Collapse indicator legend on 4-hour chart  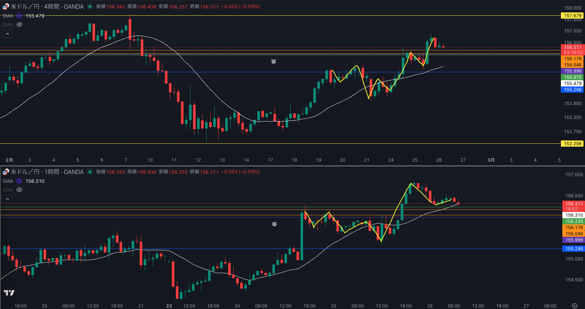(8, 34)
